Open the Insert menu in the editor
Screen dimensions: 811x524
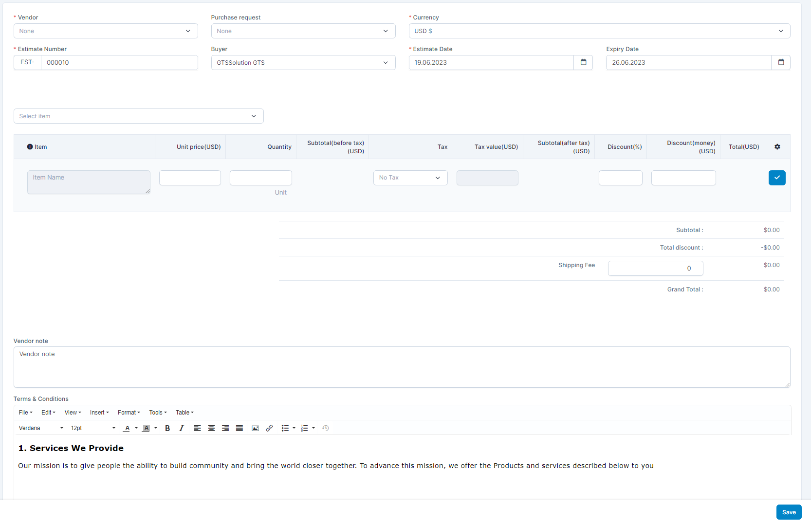[99, 413]
